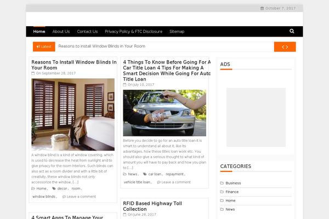Open Contact Us in navigation

(87, 31)
